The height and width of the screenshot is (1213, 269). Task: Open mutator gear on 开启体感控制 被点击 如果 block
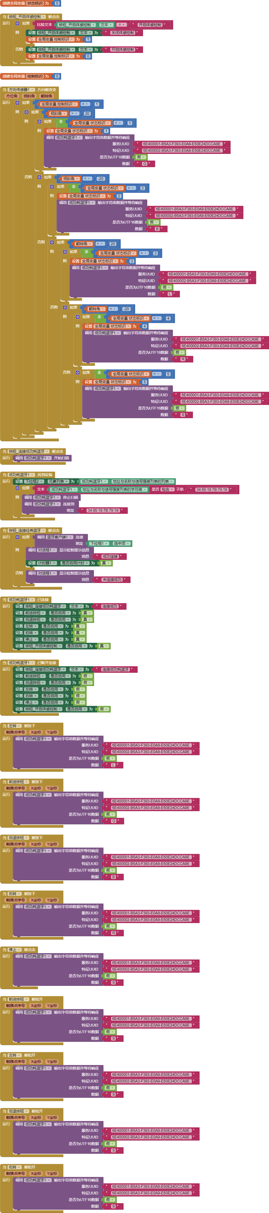(17, 23)
